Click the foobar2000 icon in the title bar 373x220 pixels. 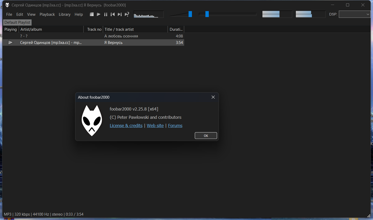[x=7, y=5]
